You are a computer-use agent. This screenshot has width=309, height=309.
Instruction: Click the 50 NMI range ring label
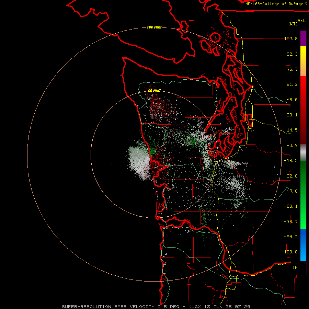[x=154, y=91]
